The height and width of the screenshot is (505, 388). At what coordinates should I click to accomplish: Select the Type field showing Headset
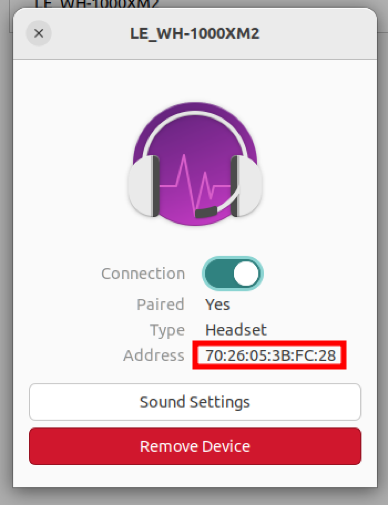(236, 330)
